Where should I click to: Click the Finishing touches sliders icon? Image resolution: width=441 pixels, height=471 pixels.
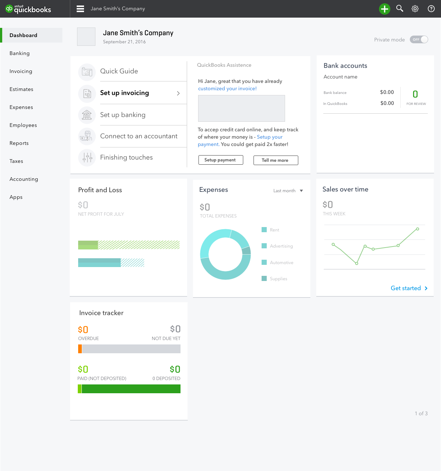pos(87,158)
